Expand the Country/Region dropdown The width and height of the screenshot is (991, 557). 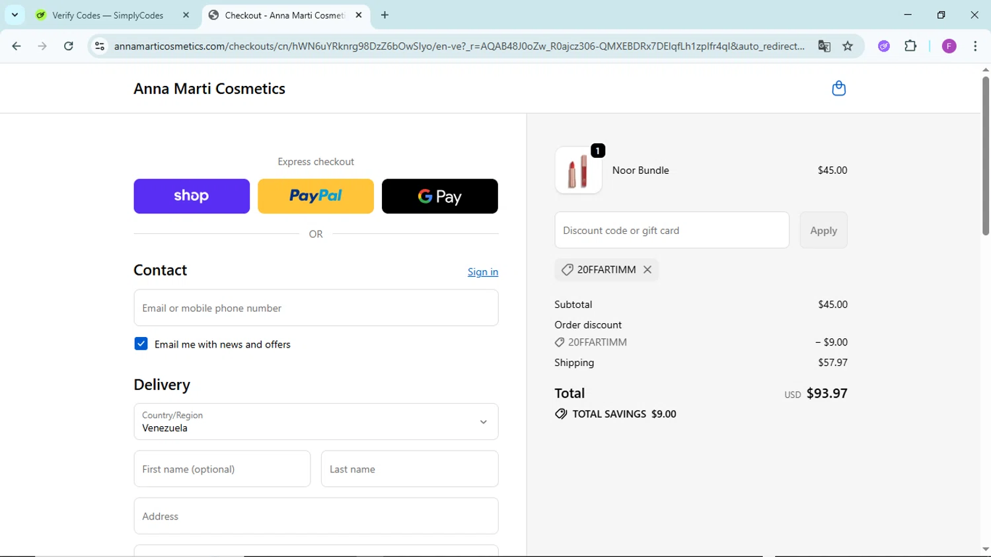click(x=316, y=422)
